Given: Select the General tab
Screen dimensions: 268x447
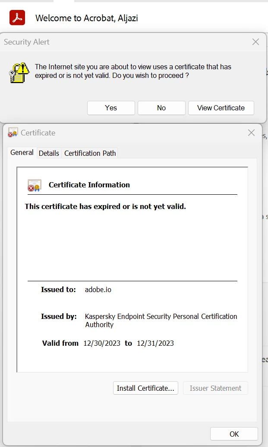Looking at the screenshot, I should click(22, 152).
